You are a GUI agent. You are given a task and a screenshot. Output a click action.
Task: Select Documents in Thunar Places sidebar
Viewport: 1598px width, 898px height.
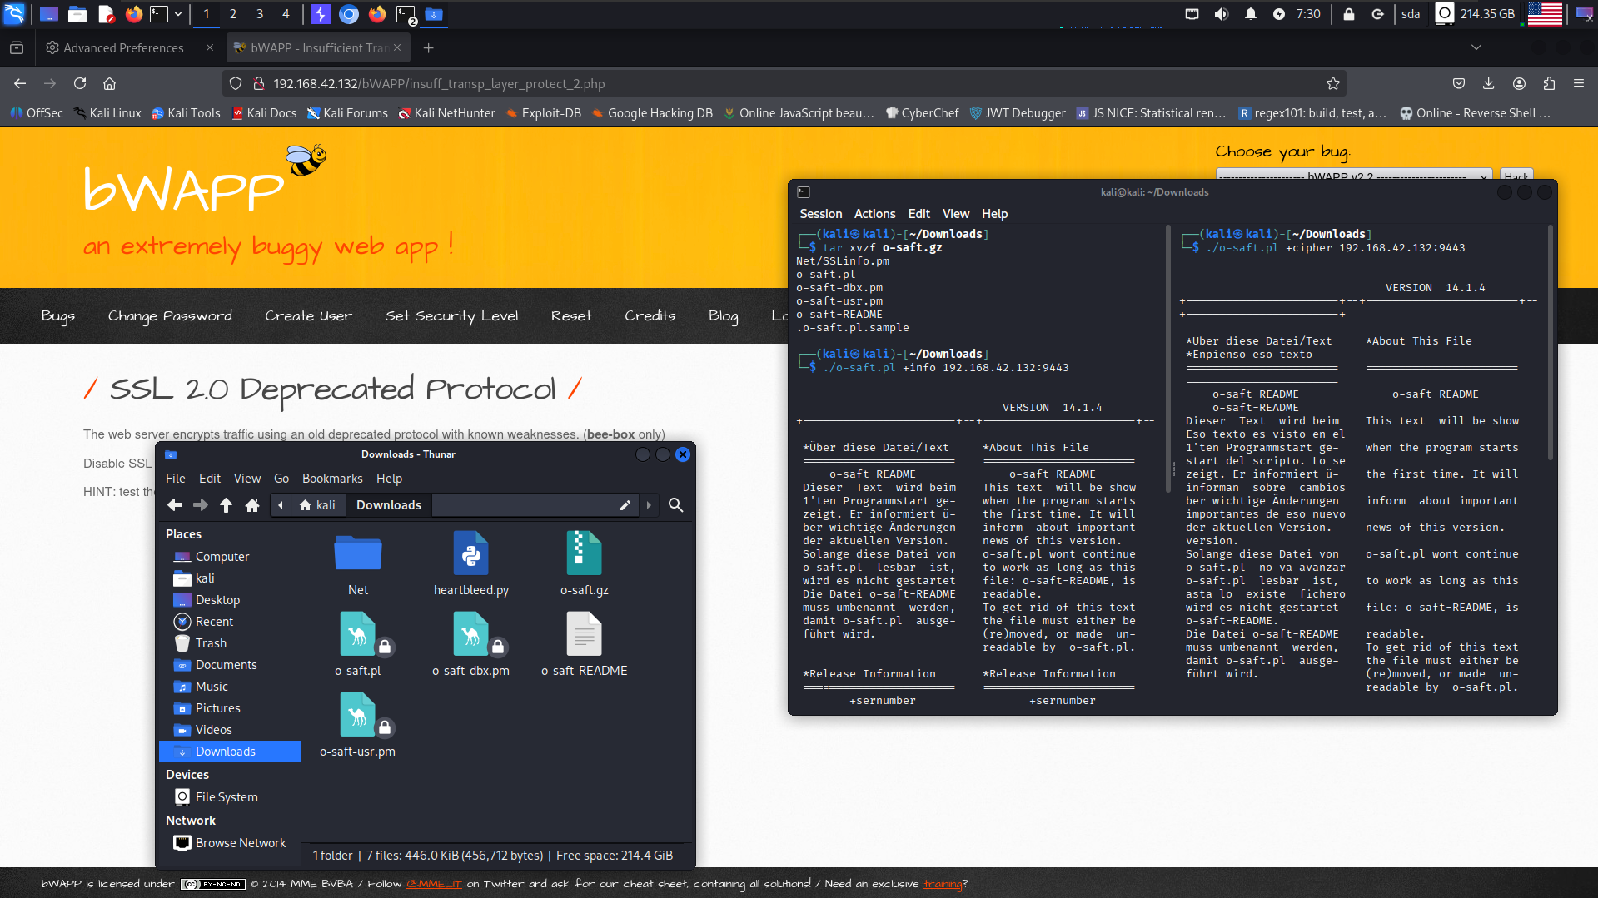[226, 665]
